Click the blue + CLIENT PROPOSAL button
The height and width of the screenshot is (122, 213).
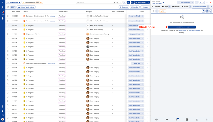pos(182,27)
